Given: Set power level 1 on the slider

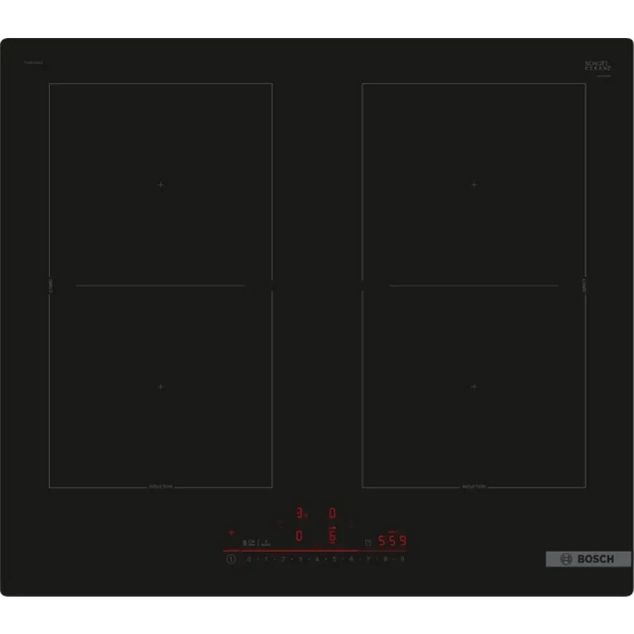Looking at the screenshot, I should coord(265,560).
